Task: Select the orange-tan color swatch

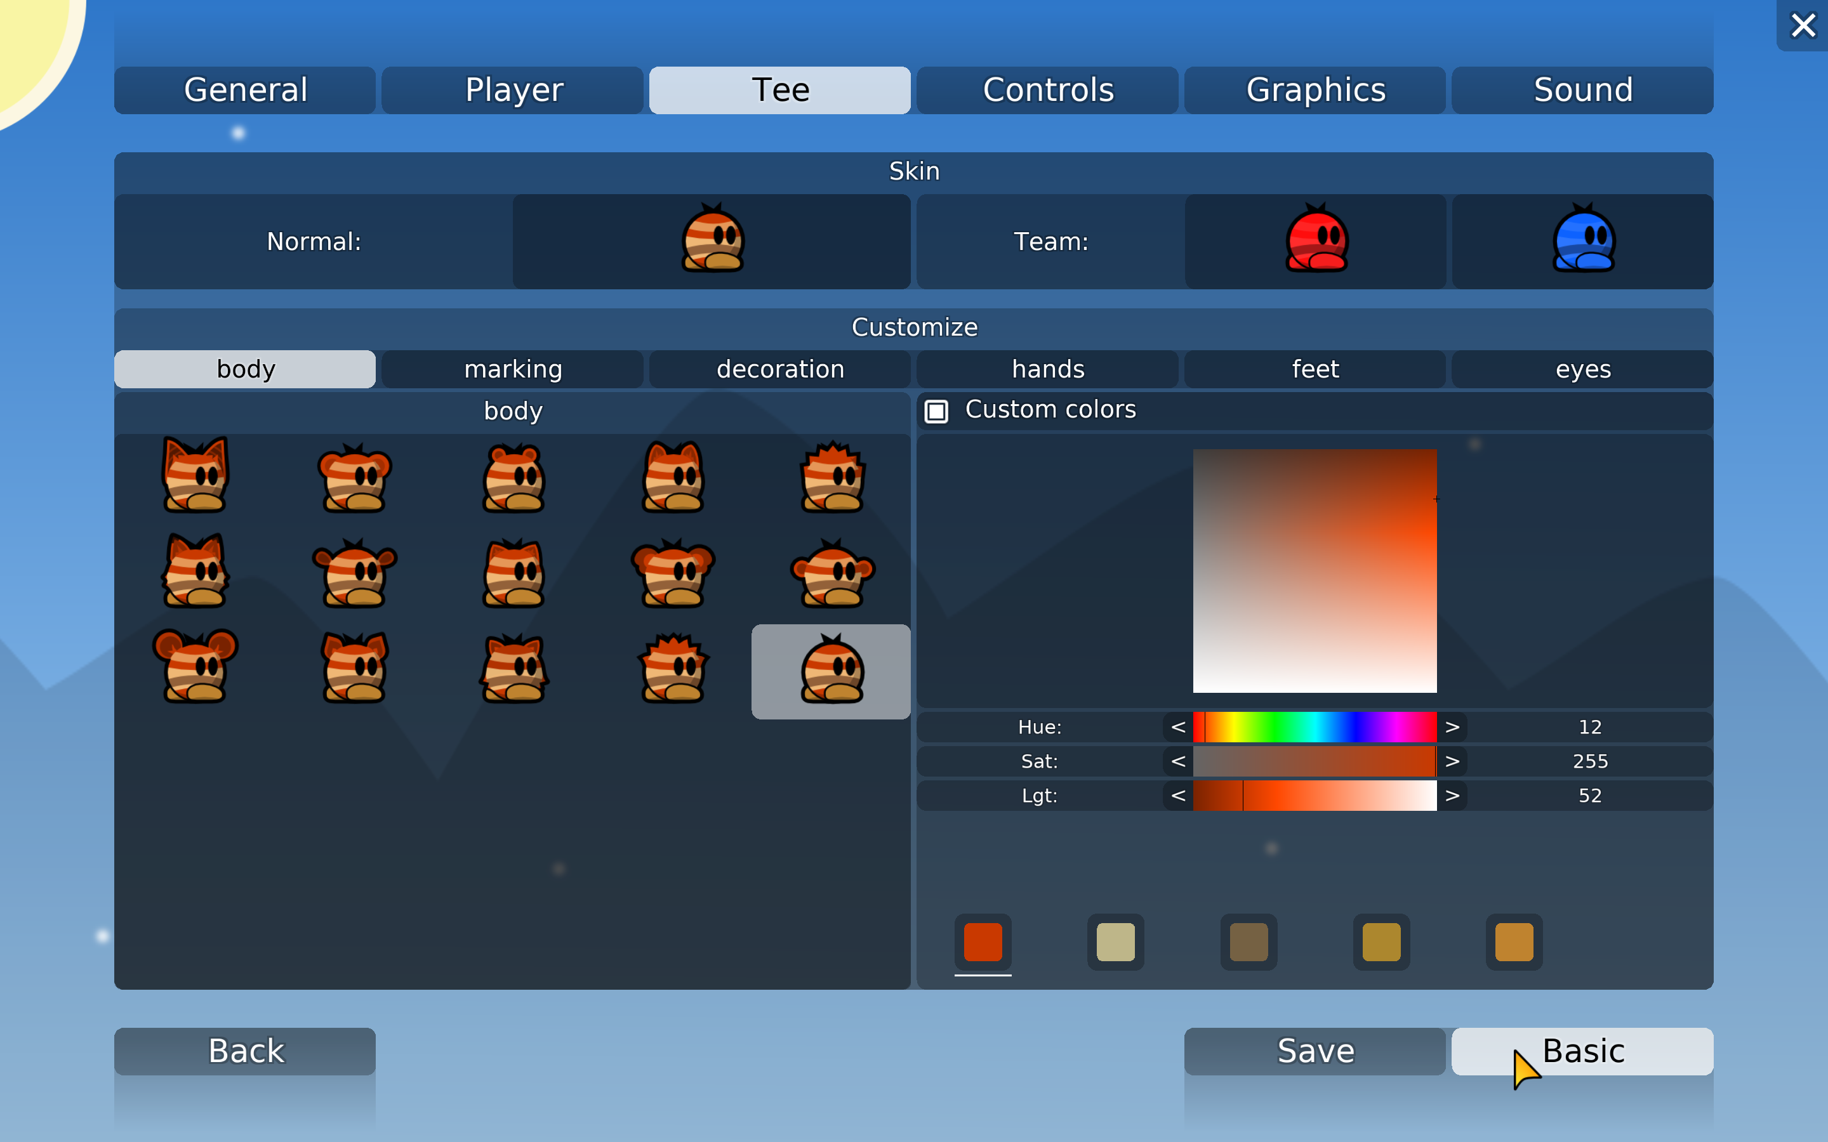Action: pos(1514,942)
